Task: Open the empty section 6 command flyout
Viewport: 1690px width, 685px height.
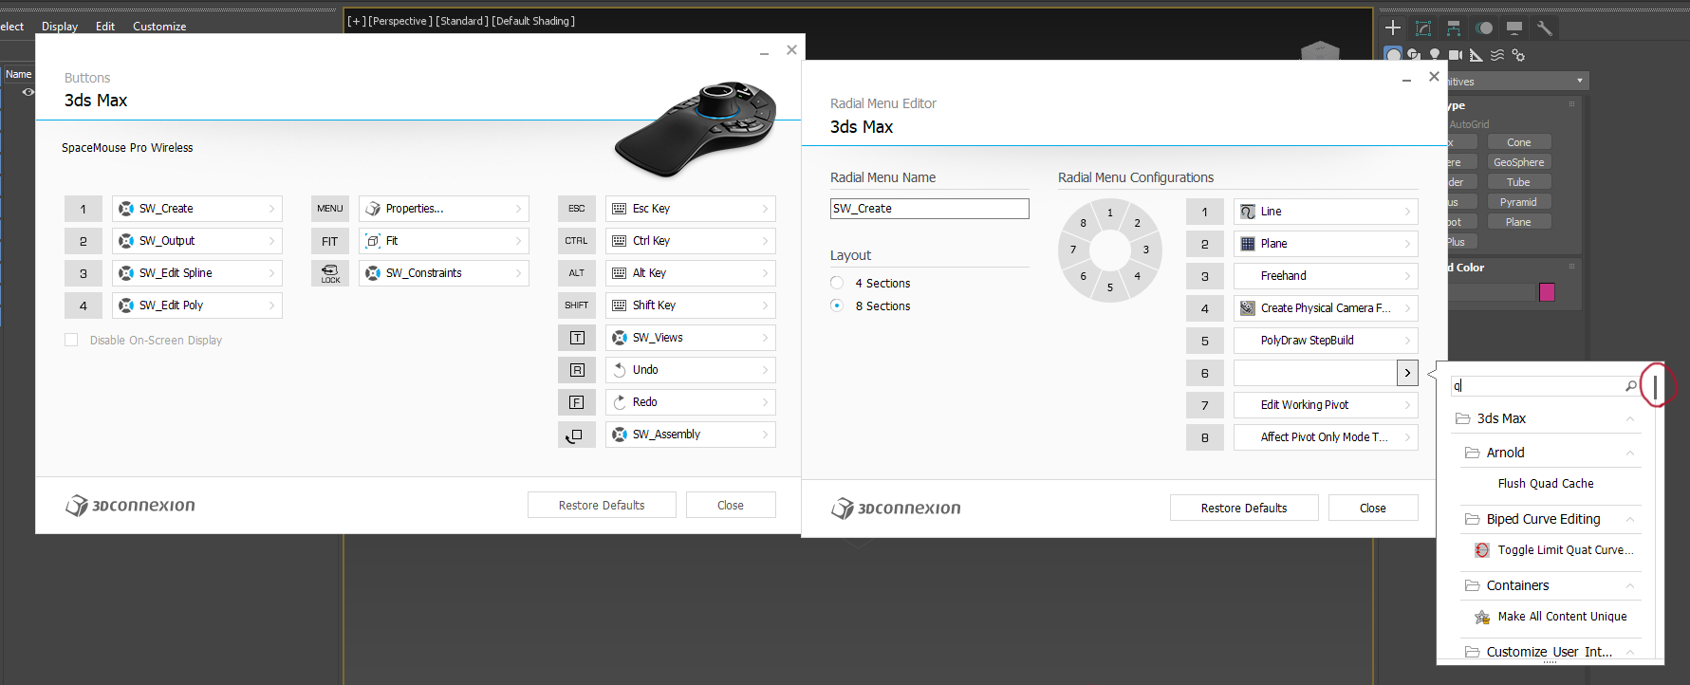Action: click(1407, 373)
